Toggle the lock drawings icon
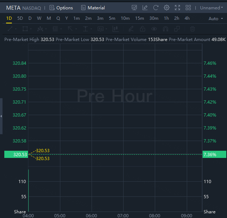The height and width of the screenshot is (218, 227). [143, 29]
